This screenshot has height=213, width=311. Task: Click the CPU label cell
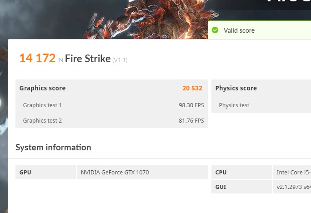coord(221,173)
